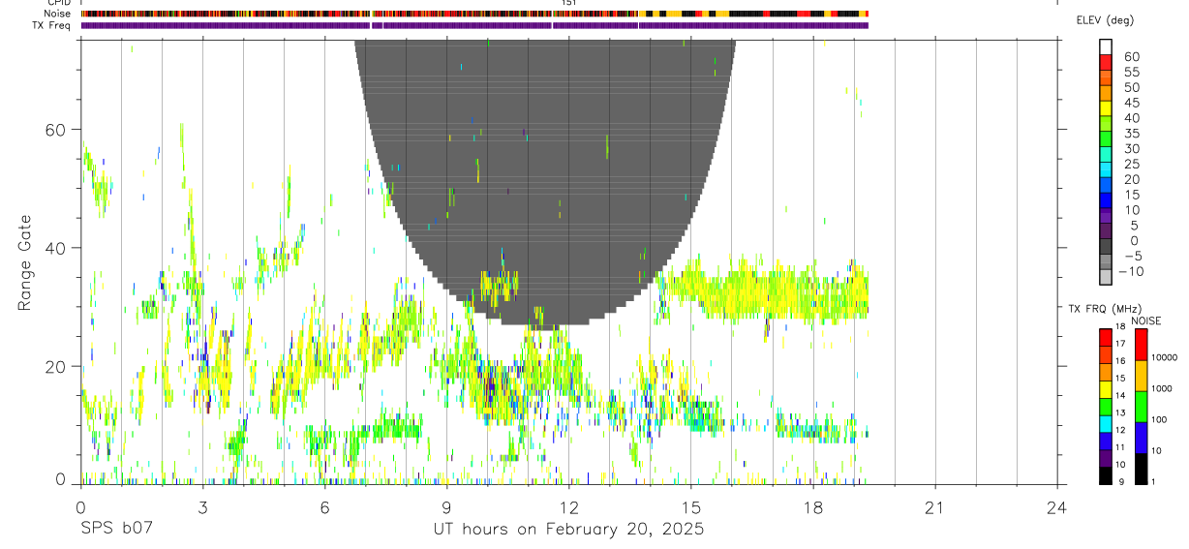Select the blue segment in the NOISE colorbar

[1140, 439]
